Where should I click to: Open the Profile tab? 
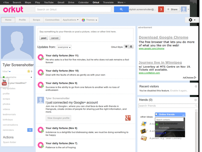point(22,20)
